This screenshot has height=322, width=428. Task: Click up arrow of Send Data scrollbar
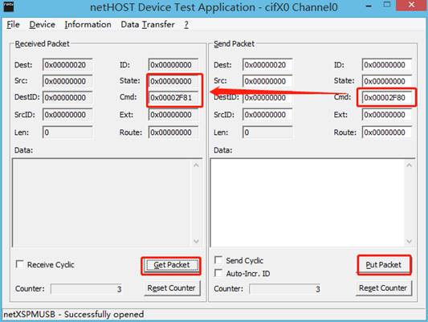409,165
